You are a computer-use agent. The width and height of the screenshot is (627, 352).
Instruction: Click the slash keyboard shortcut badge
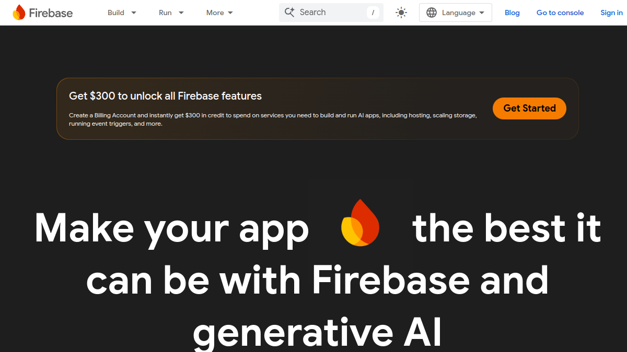[x=373, y=13]
